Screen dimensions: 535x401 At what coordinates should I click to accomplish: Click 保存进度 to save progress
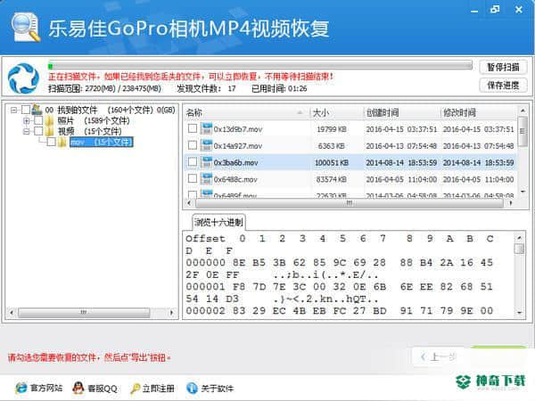(x=503, y=86)
